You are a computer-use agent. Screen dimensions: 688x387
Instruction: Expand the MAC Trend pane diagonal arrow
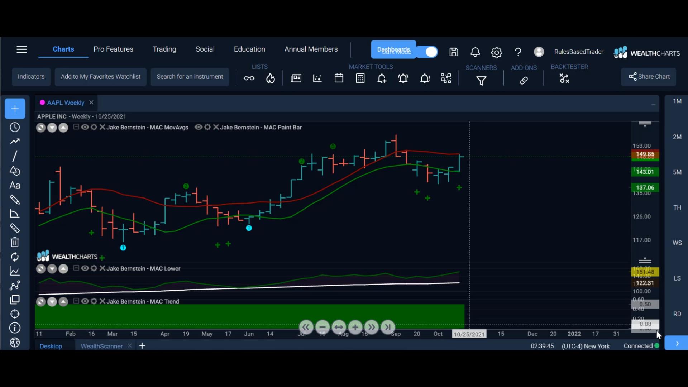(x=41, y=302)
